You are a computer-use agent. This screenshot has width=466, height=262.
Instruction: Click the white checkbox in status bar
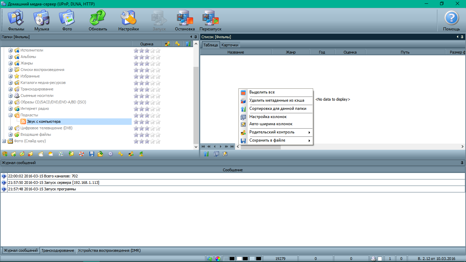tap(380, 259)
